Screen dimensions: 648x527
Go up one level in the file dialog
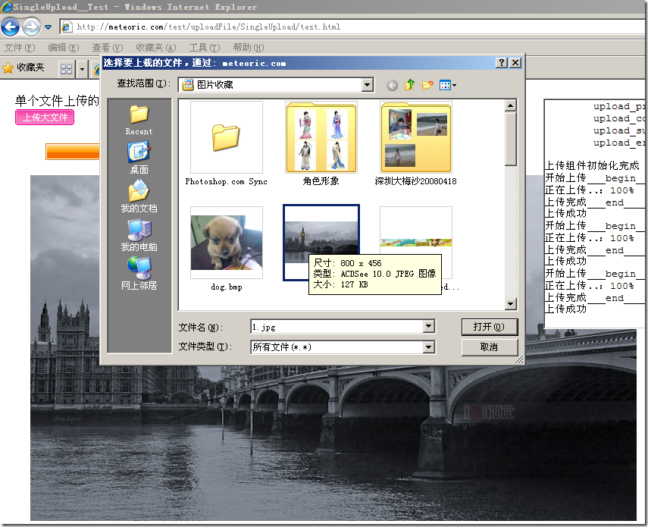(x=409, y=84)
